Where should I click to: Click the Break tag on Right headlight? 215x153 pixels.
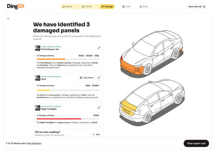(96, 115)
